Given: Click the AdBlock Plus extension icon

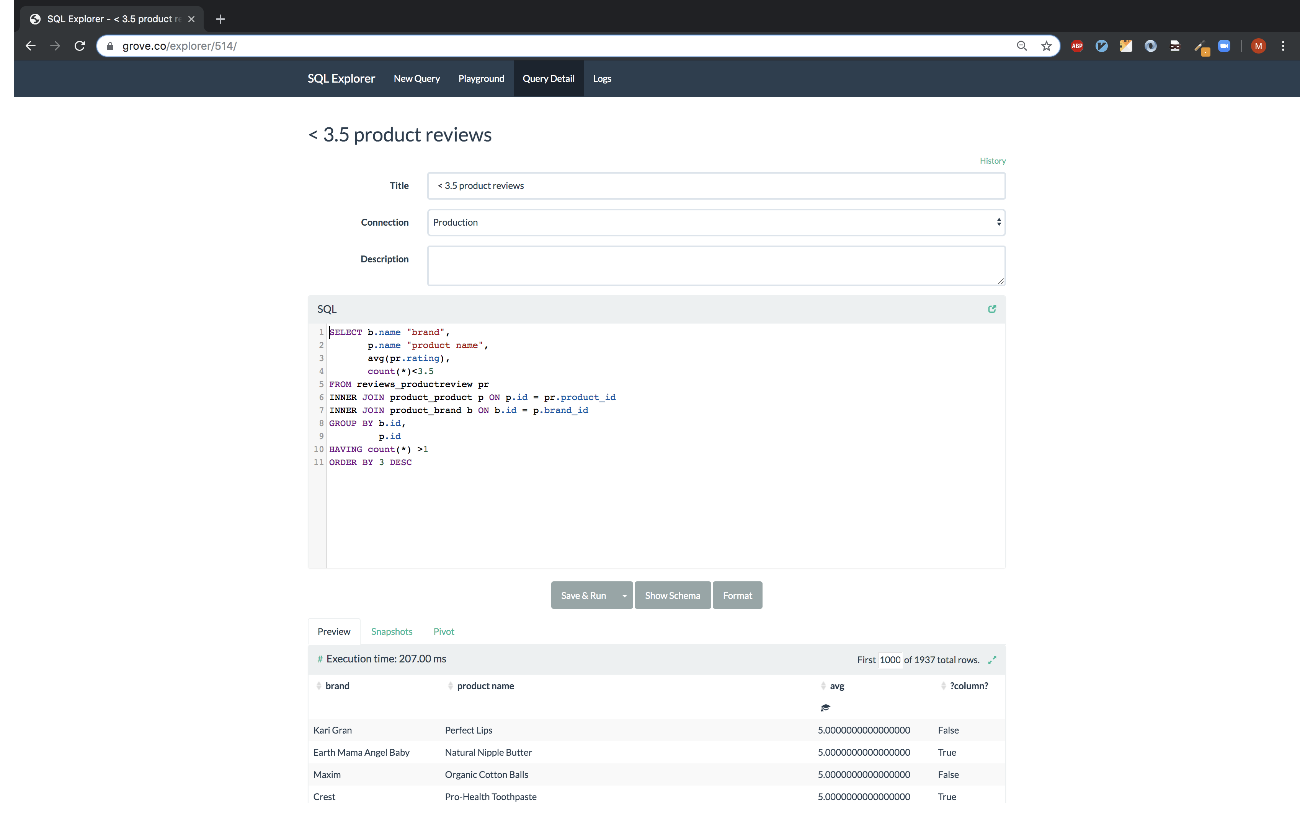Looking at the screenshot, I should coord(1077,46).
